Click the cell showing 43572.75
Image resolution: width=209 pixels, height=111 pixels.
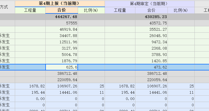(x=151, y=23)
